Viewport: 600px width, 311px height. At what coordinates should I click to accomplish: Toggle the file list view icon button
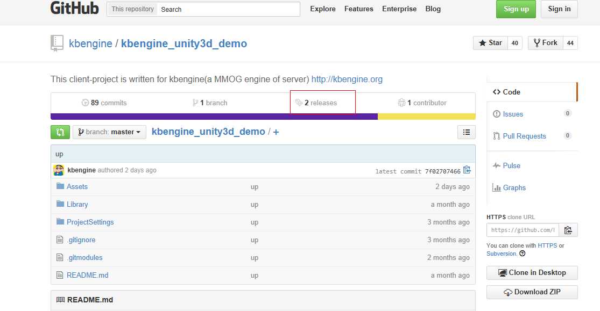(467, 132)
